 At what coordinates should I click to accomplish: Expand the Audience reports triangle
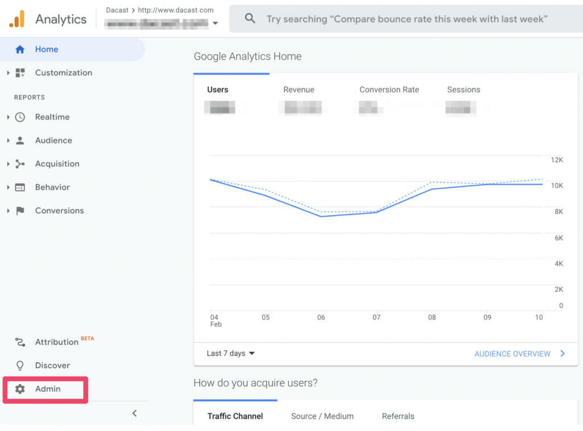tap(8, 140)
